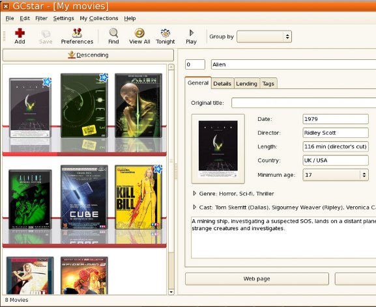Click the synopsis text area
This screenshot has width=376, height=307.
click(283, 237)
